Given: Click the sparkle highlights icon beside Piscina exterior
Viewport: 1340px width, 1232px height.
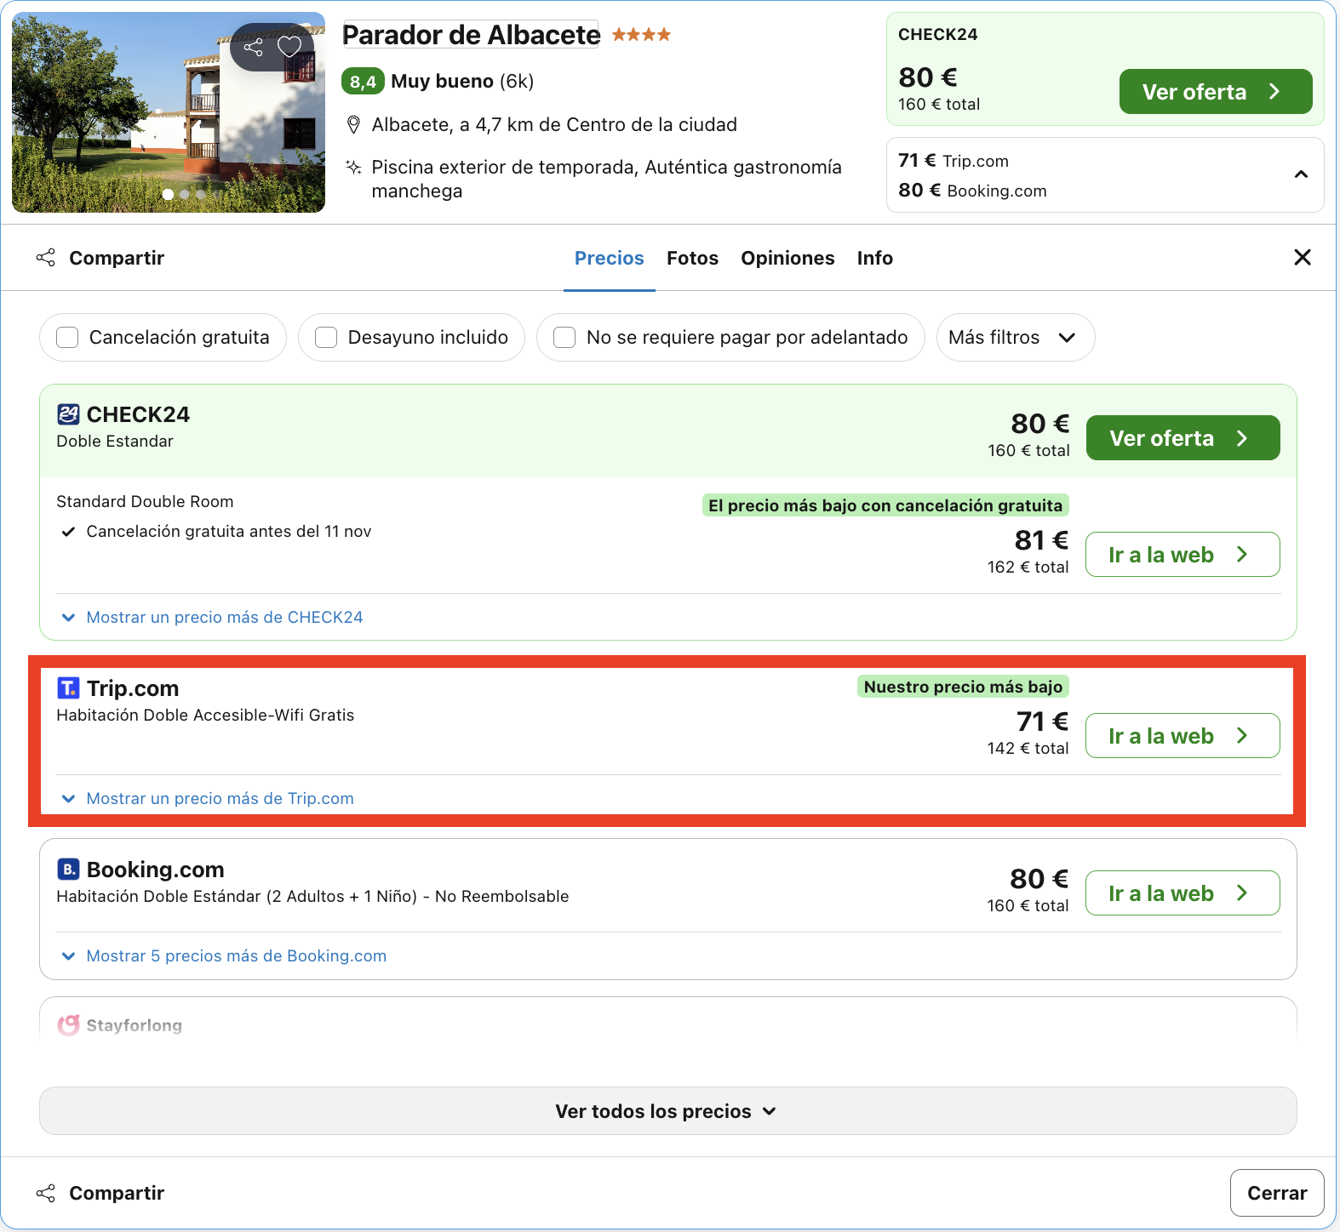Looking at the screenshot, I should (354, 167).
